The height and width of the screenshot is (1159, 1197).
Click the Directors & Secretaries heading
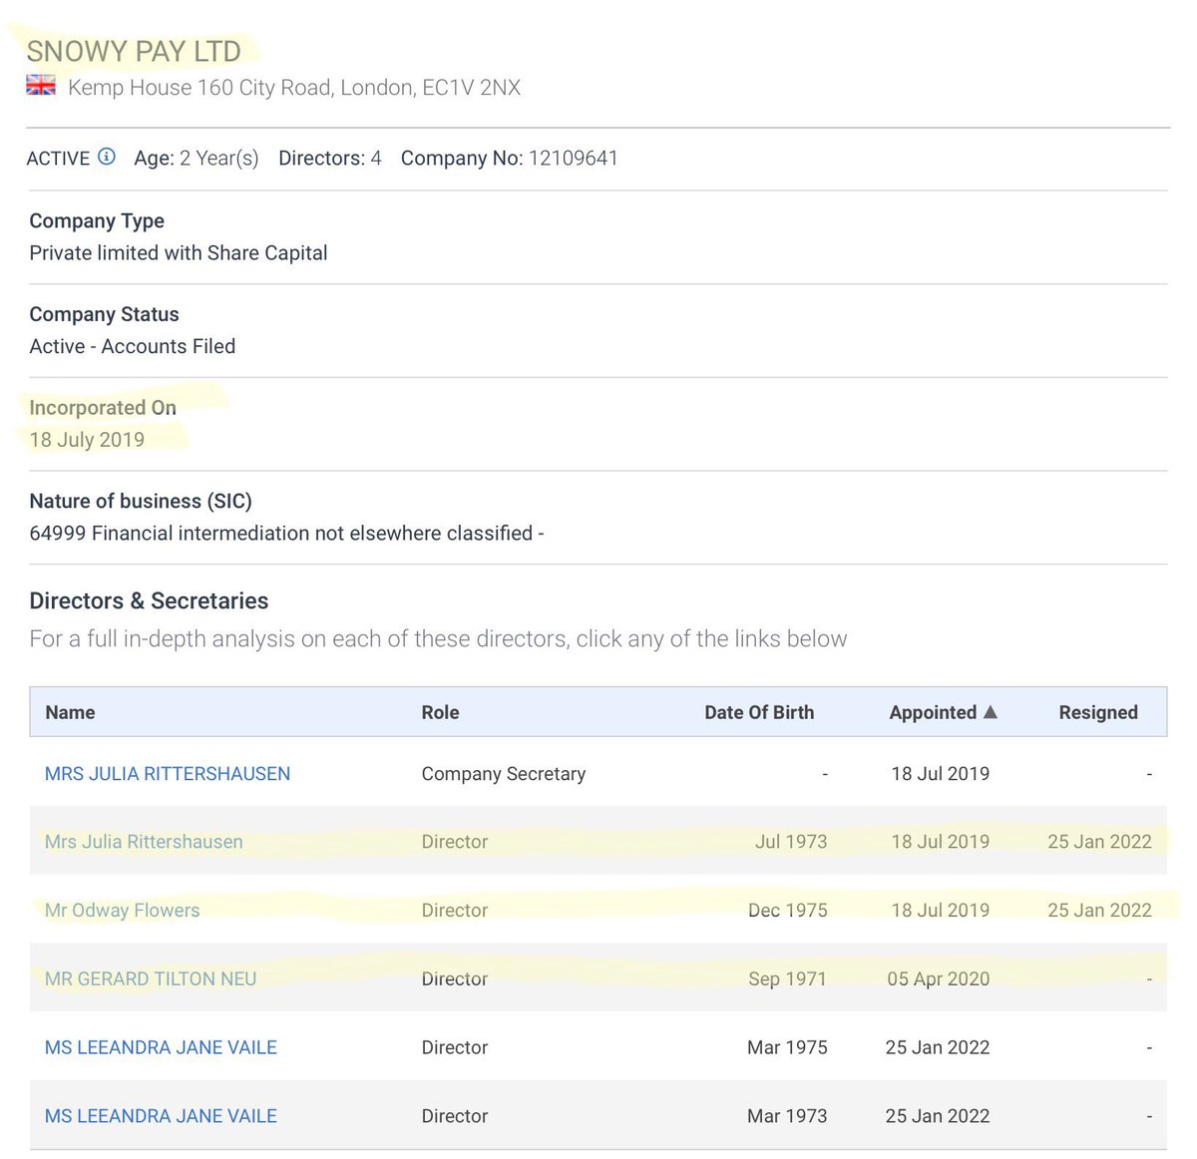coord(149,600)
